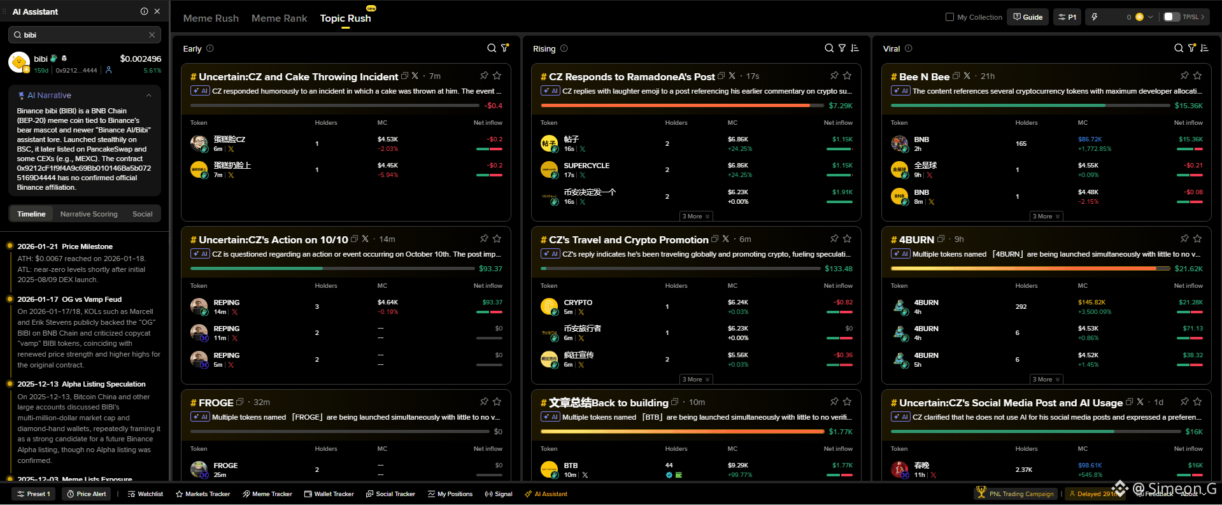Screen dimensions: 1222x505
Task: Select the Timeline tab
Action: pos(31,214)
